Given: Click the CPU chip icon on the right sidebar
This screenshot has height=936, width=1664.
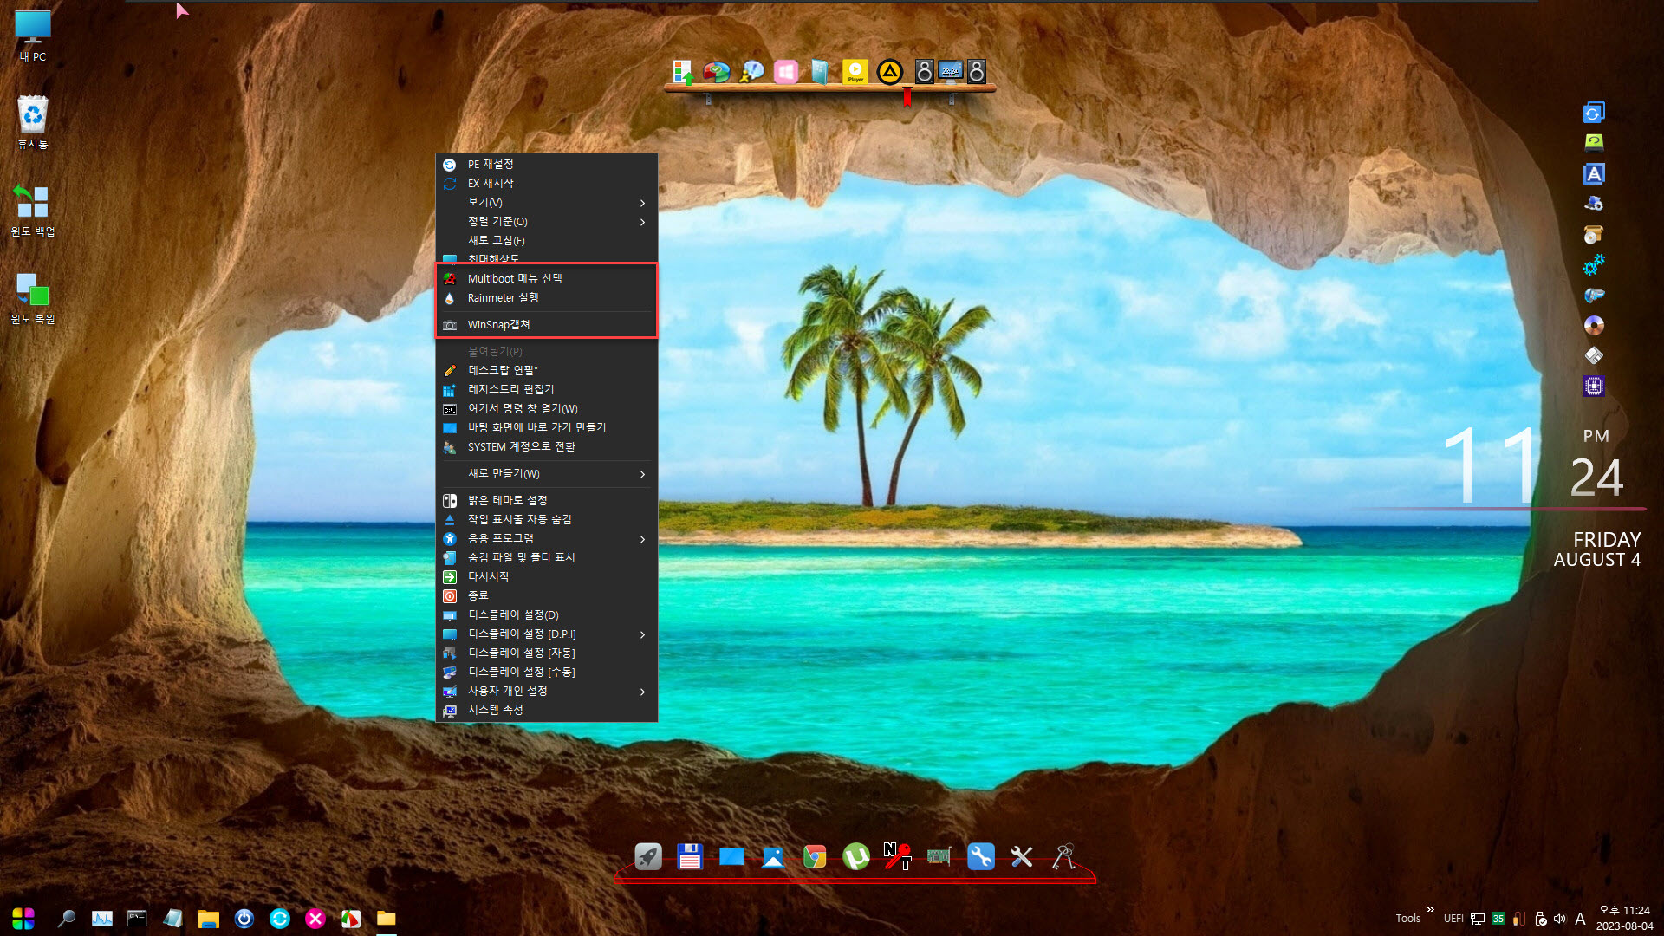Looking at the screenshot, I should point(1594,386).
